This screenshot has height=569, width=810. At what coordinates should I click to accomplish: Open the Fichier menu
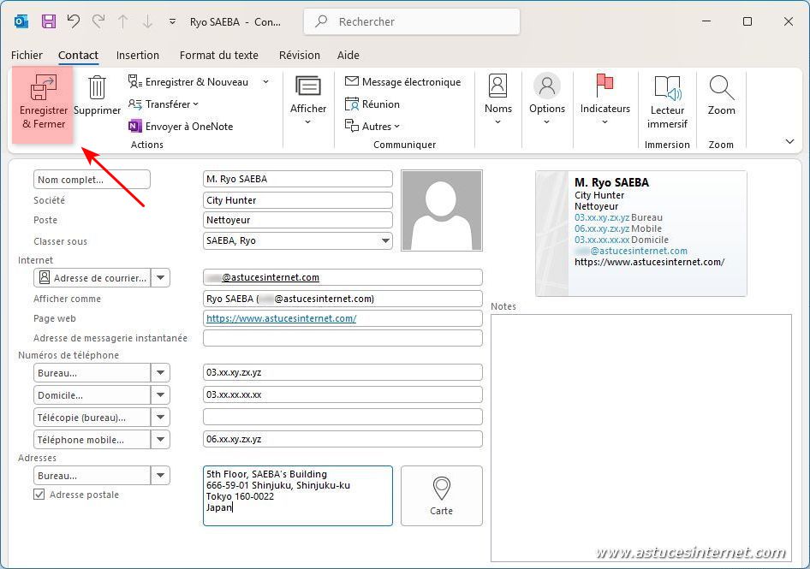pyautogui.click(x=27, y=56)
